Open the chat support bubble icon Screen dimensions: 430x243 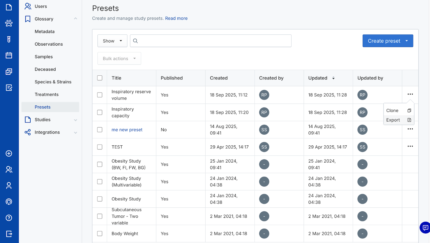[425, 228]
